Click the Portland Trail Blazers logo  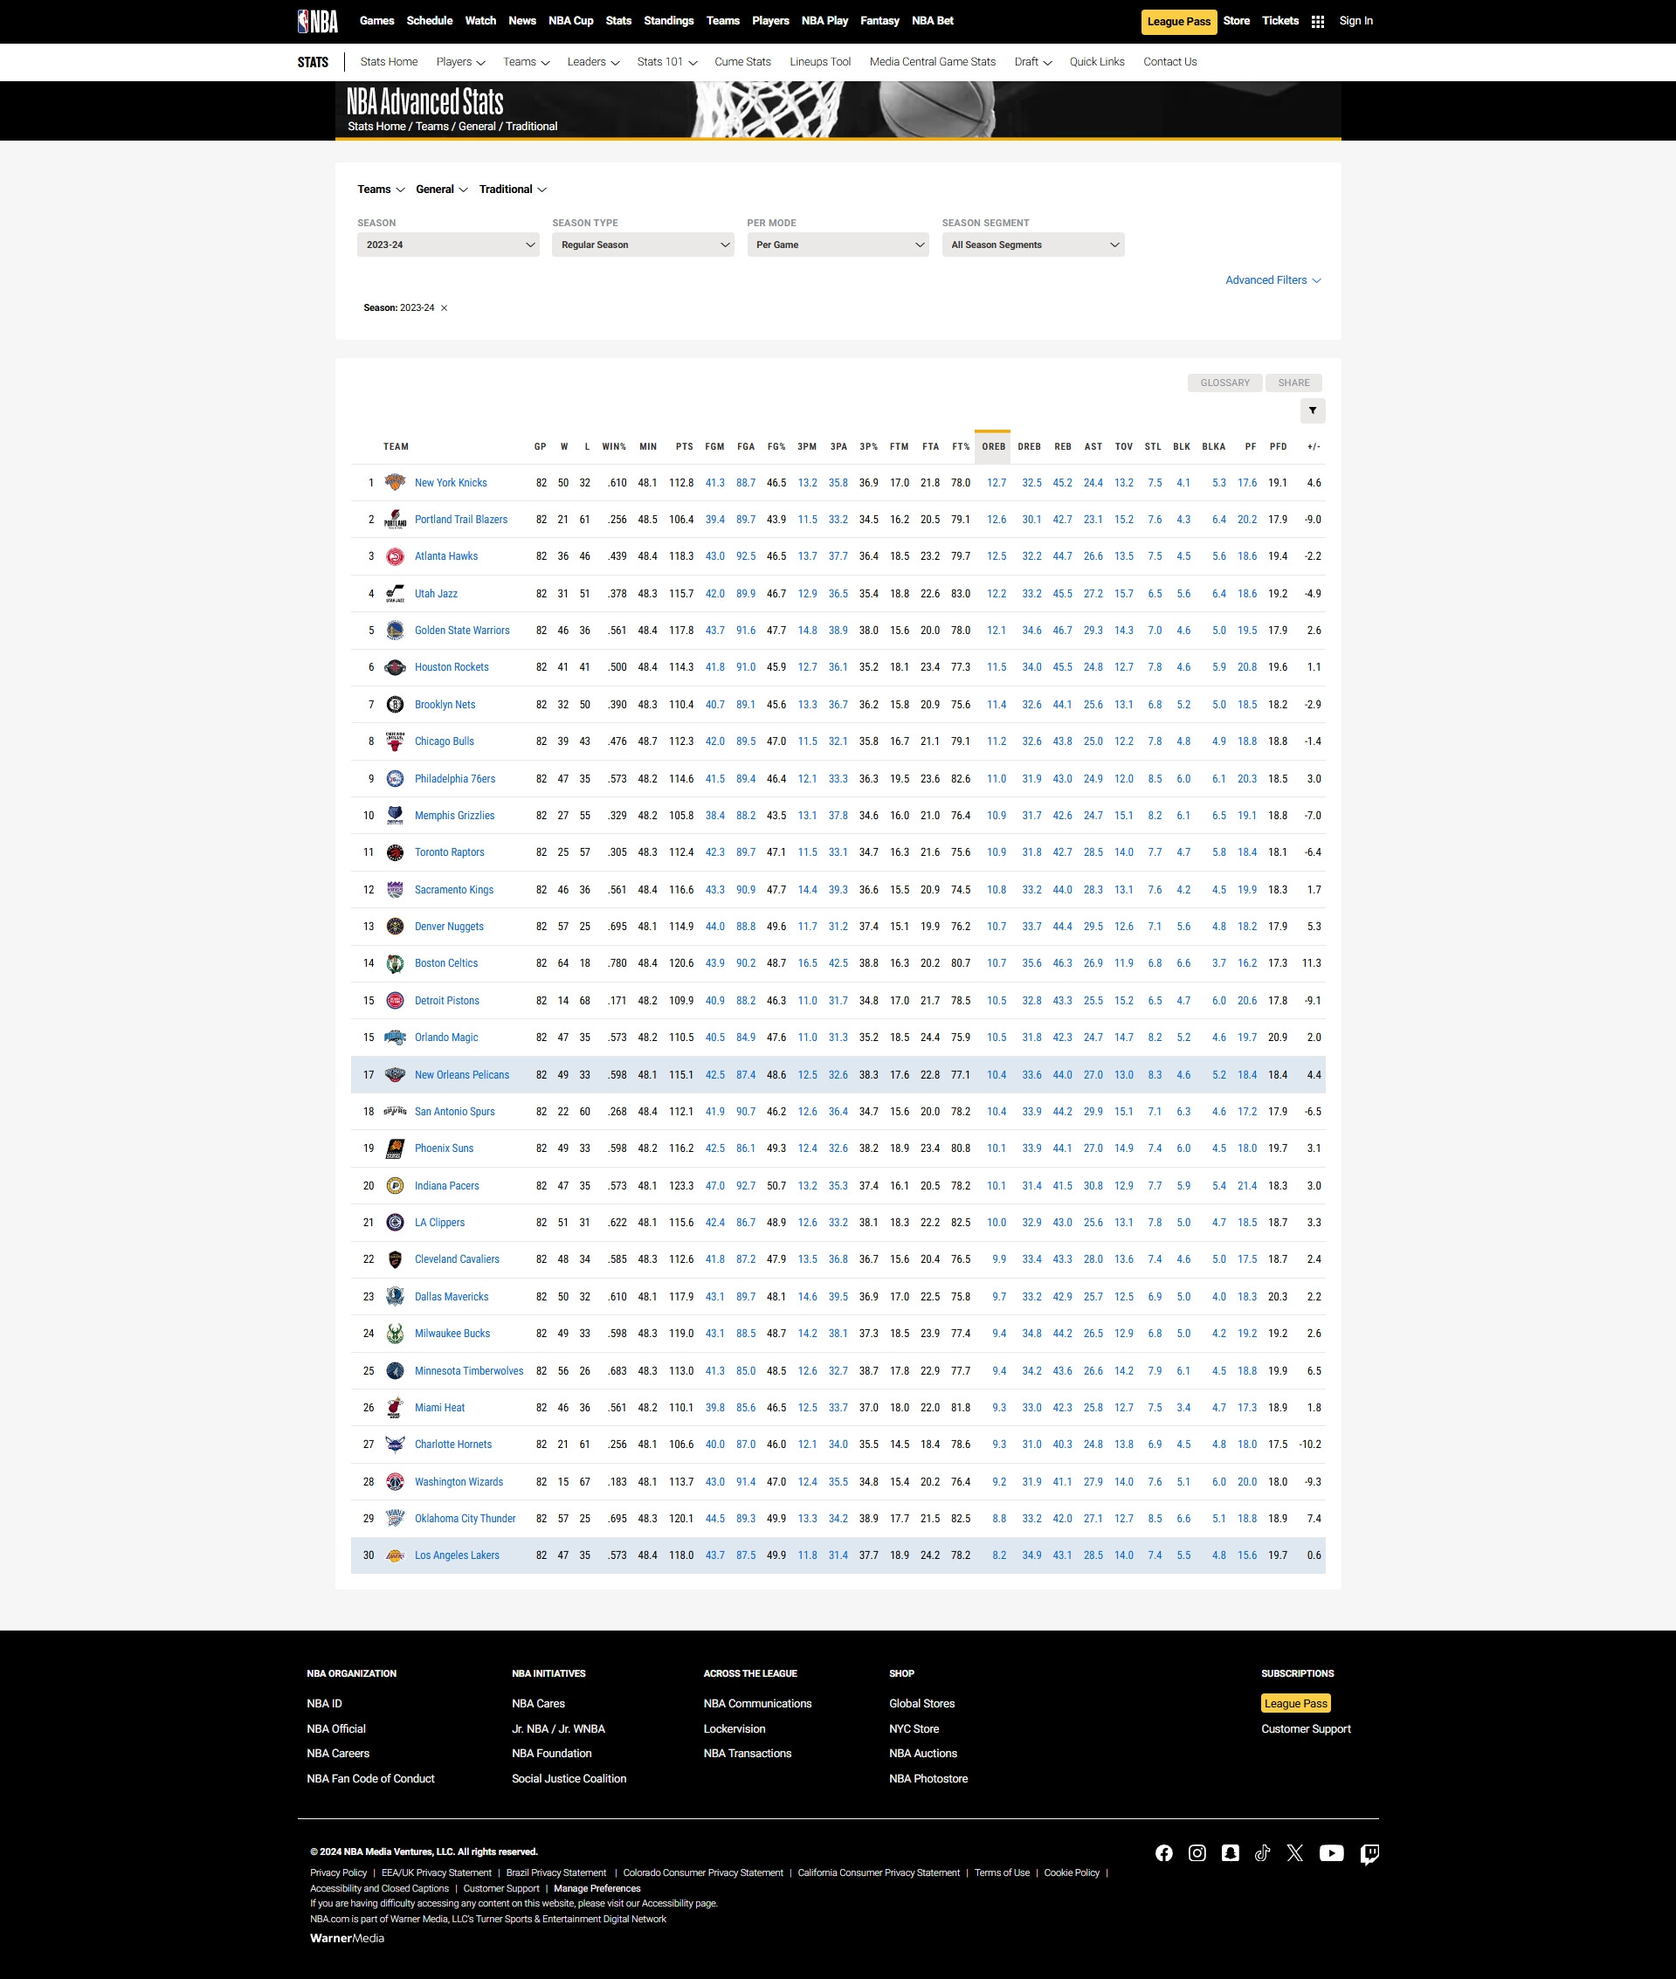(396, 520)
